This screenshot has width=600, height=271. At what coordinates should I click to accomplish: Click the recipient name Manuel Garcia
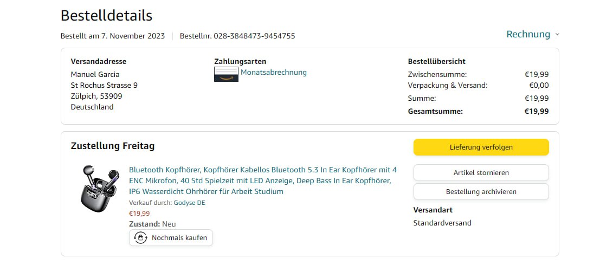95,74
